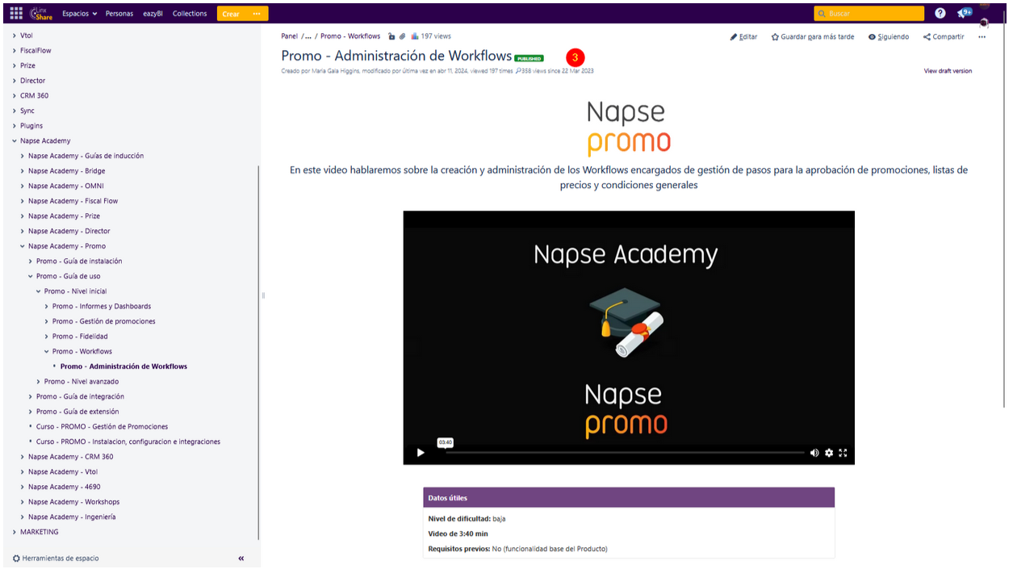Play the Napse Academy video
The width and height of the screenshot is (1013, 569).
coord(420,453)
